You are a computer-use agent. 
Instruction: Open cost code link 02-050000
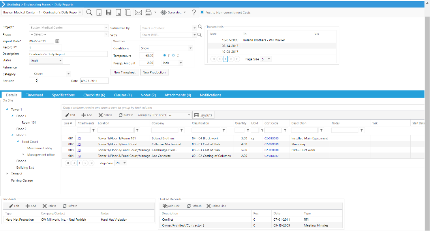coord(272,150)
